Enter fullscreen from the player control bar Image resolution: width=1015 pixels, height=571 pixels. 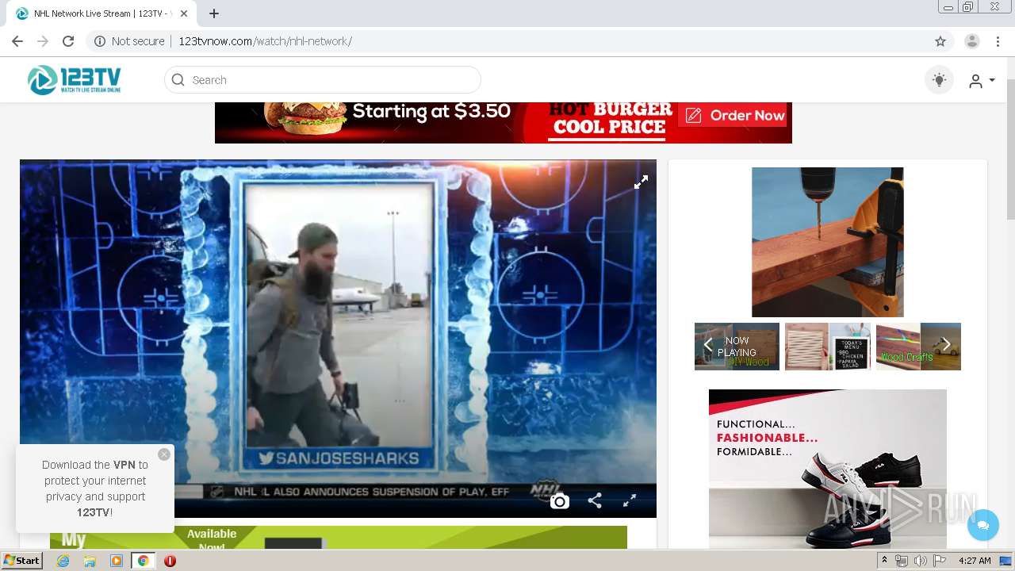click(630, 501)
